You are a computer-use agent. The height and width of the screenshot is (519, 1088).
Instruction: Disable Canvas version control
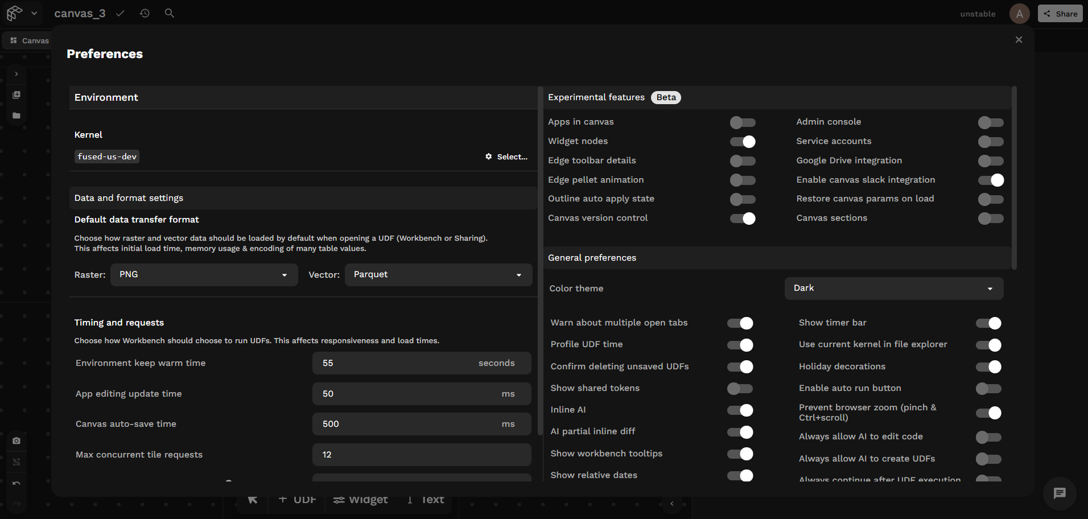[743, 219]
